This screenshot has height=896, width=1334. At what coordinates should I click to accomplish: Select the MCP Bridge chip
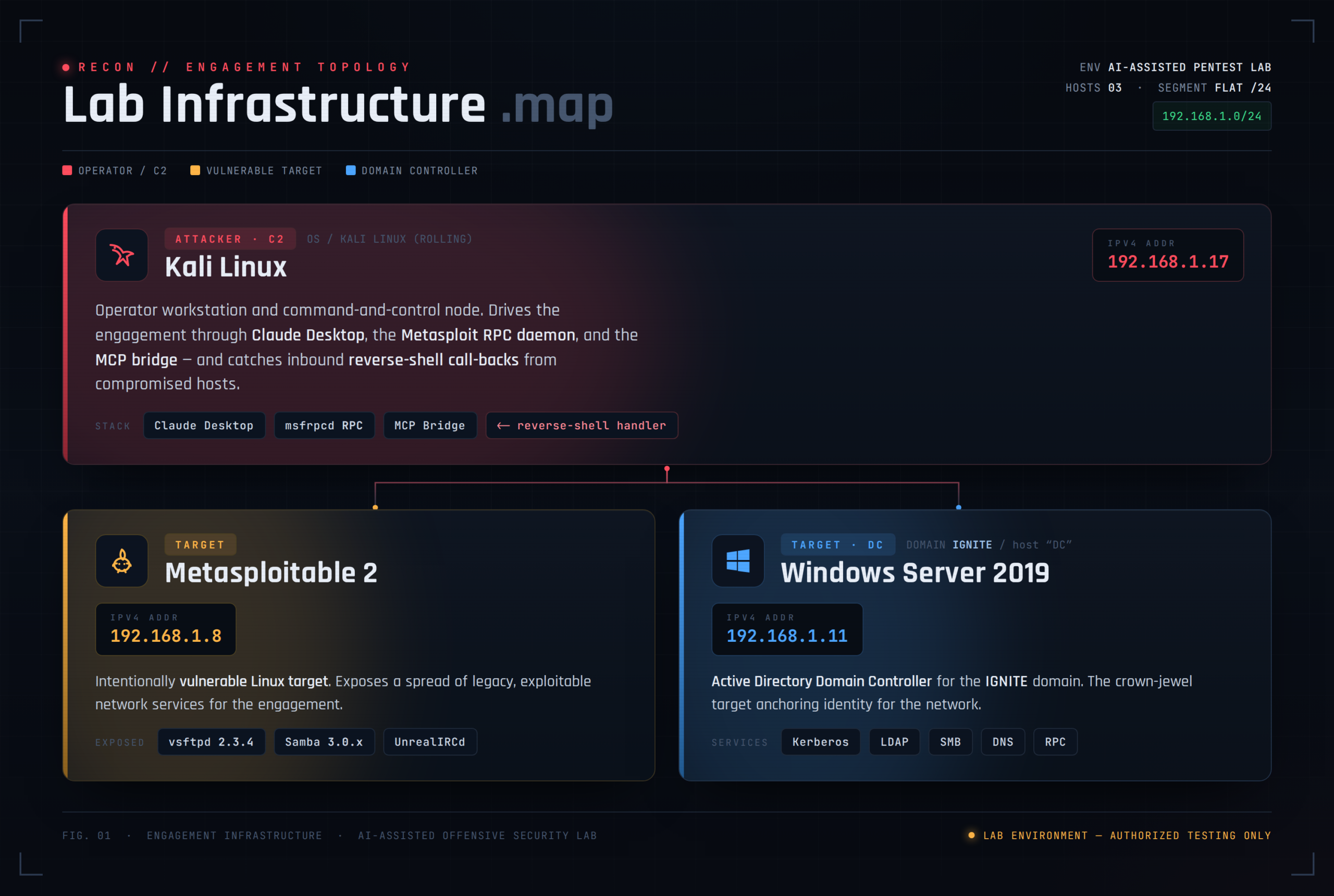tap(430, 425)
